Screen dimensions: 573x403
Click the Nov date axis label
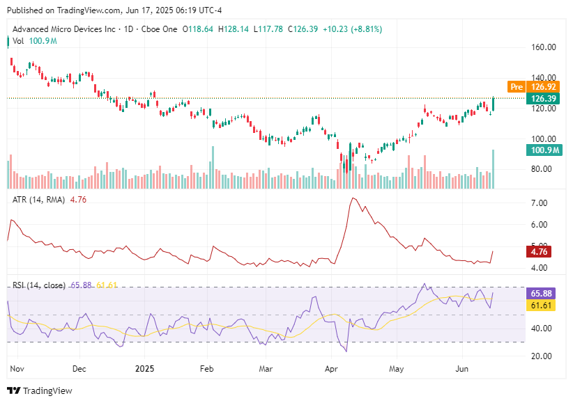[17, 369]
